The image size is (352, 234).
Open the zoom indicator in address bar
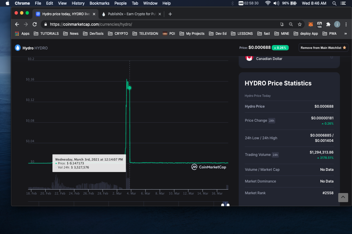pyautogui.click(x=291, y=24)
